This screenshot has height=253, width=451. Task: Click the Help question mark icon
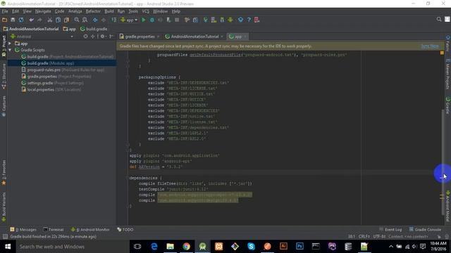tap(249, 20)
